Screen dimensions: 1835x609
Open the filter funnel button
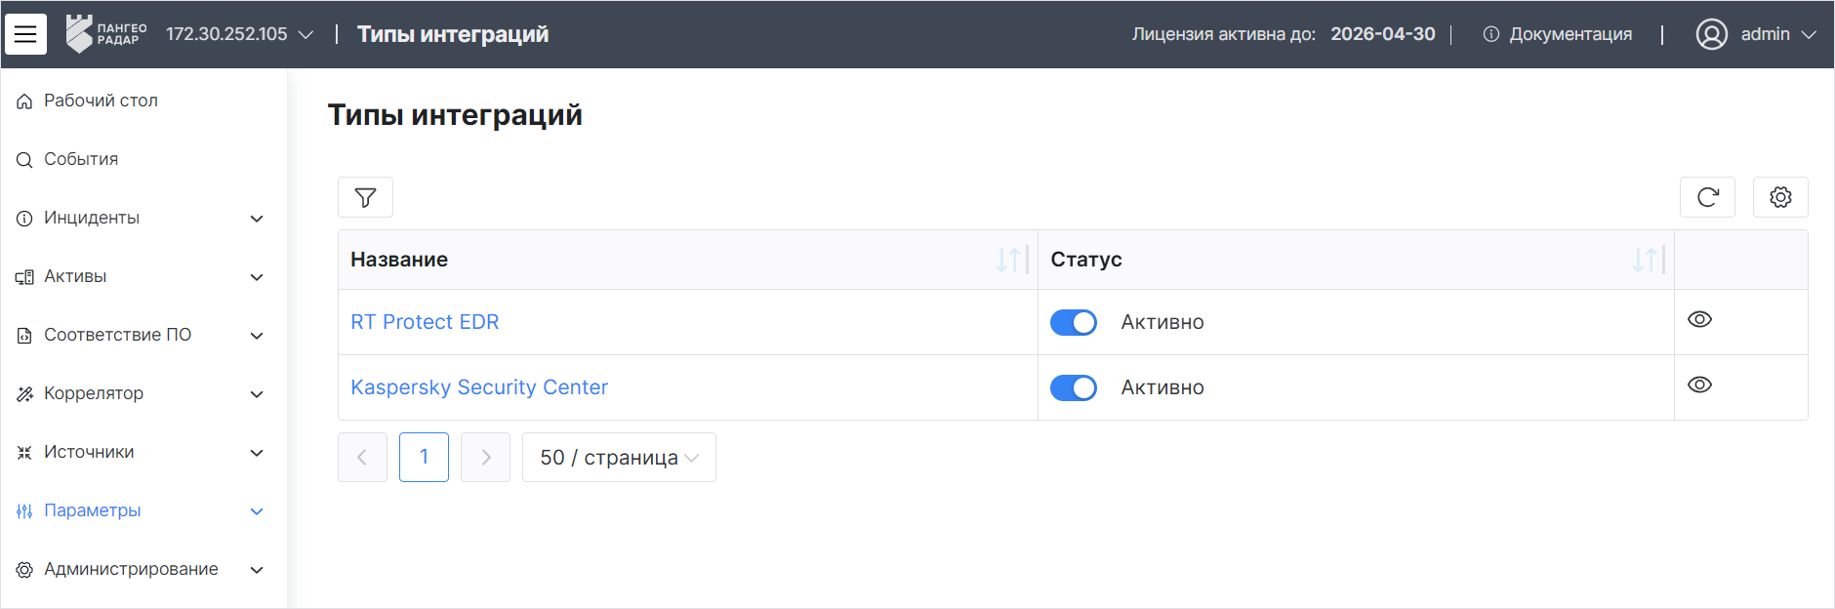click(365, 197)
